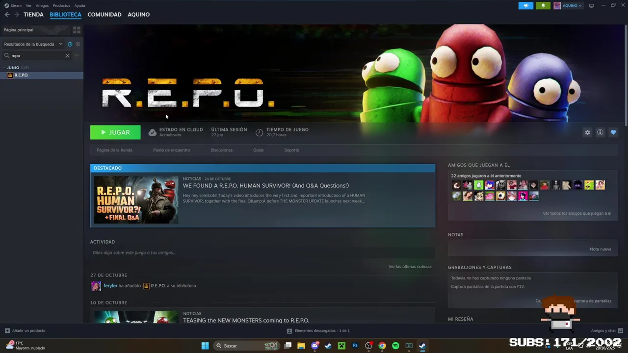Viewport: 628px width, 353px height.
Task: Clear the 'repo' search text
Action: [x=67, y=56]
